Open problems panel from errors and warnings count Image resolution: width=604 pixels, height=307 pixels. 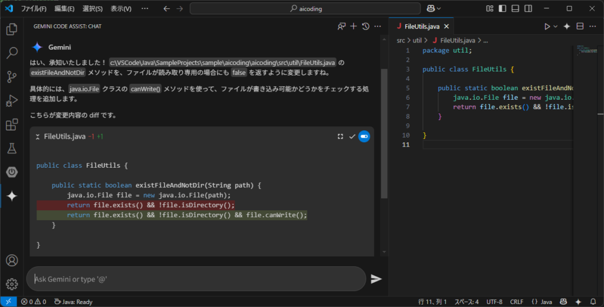tap(34, 302)
